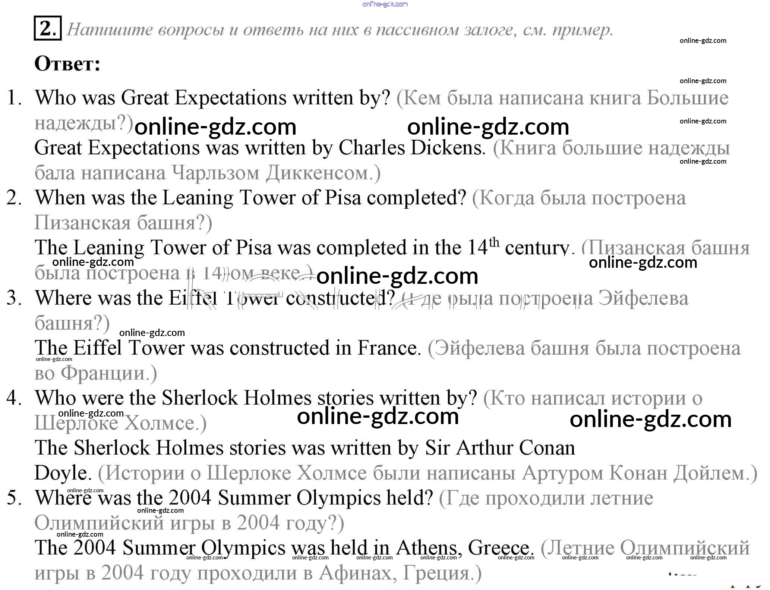Select list number 1 marker
The width and height of the screenshot is (770, 590).
pos(14,98)
